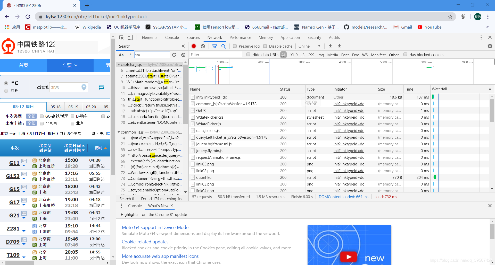
Task: Expand G153 train details arrow
Action: tap(24, 179)
